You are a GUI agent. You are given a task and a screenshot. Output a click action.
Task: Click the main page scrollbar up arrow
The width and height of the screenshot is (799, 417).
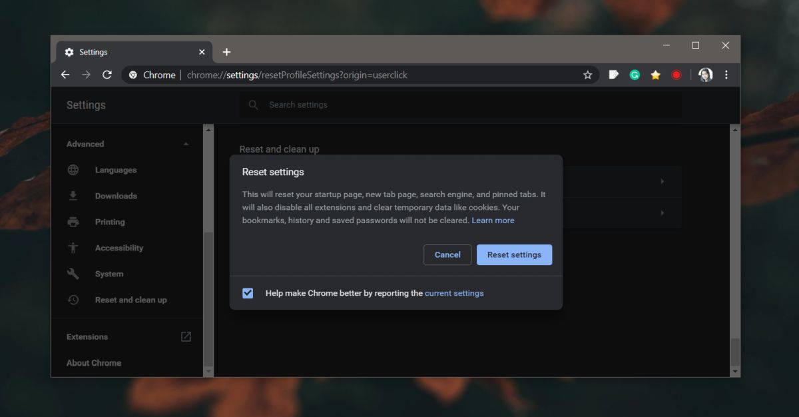tap(735, 129)
